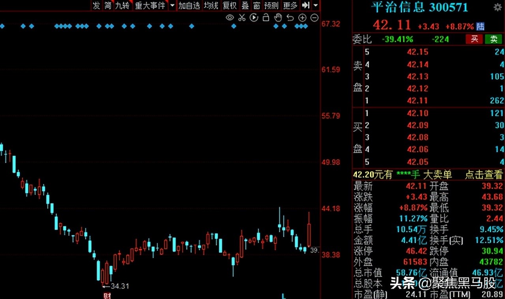Undo with the curved arrow icon

[290, 17]
